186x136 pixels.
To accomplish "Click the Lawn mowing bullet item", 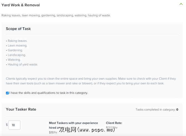I will (x=17, y=46).
